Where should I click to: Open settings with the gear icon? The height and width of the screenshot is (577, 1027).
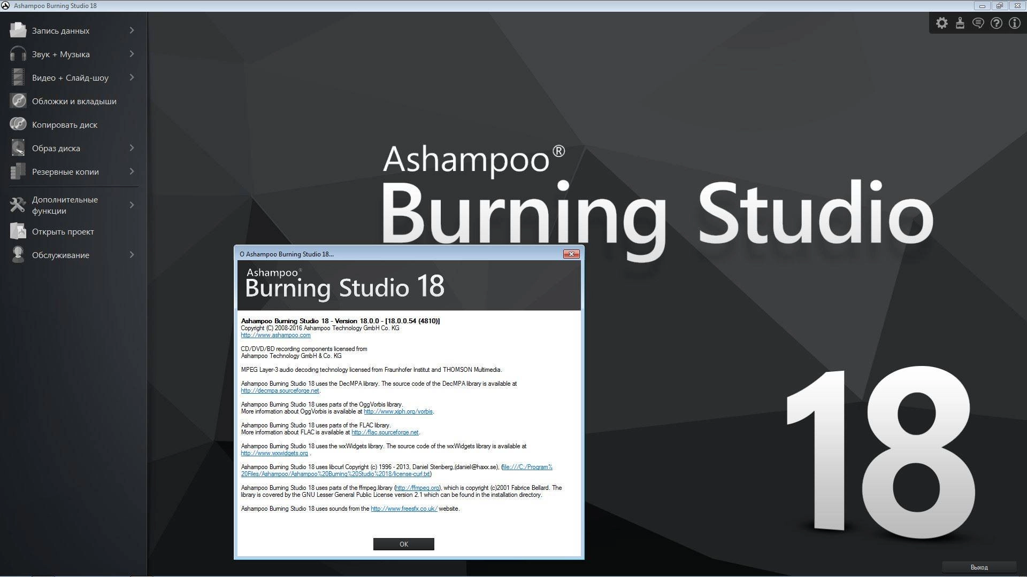(942, 23)
